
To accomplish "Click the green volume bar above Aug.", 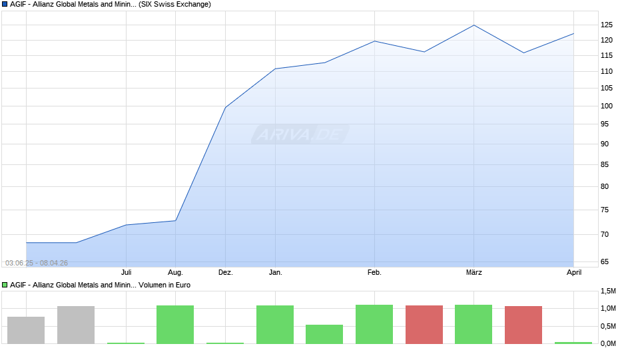I will (175, 325).
